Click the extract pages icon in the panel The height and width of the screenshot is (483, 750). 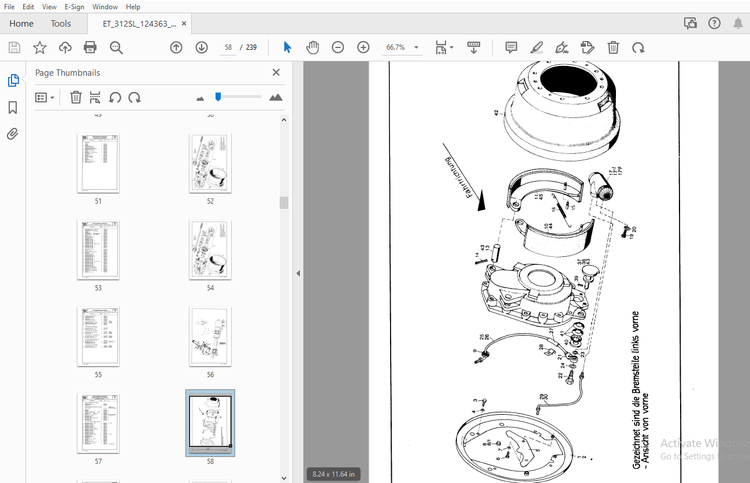[x=95, y=97]
